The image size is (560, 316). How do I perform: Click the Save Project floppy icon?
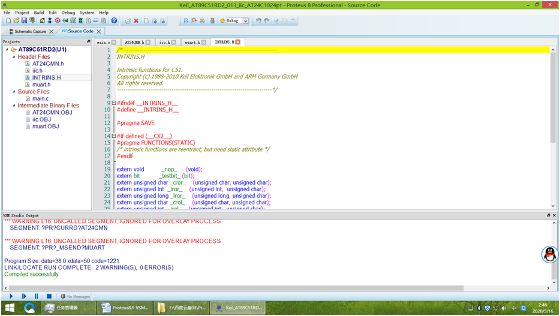point(24,21)
